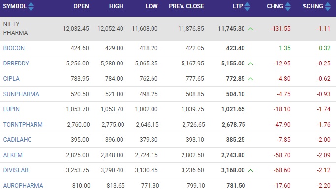Open the SUNPHARMA stock link
Viewport: 336px width, 192px height.
coord(21,94)
